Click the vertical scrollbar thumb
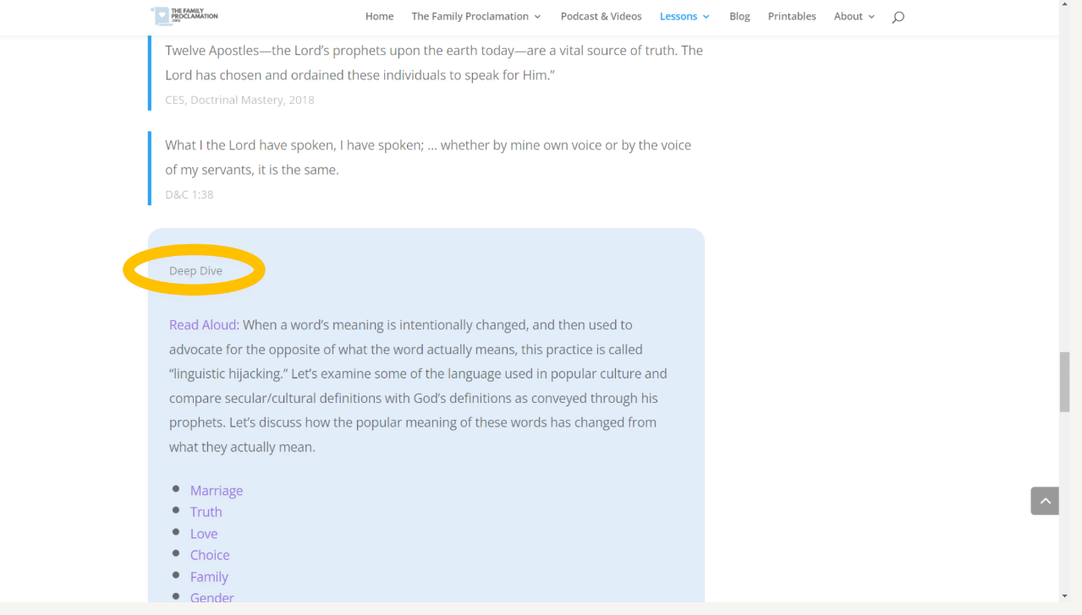This screenshot has height=615, width=1082. click(1064, 381)
